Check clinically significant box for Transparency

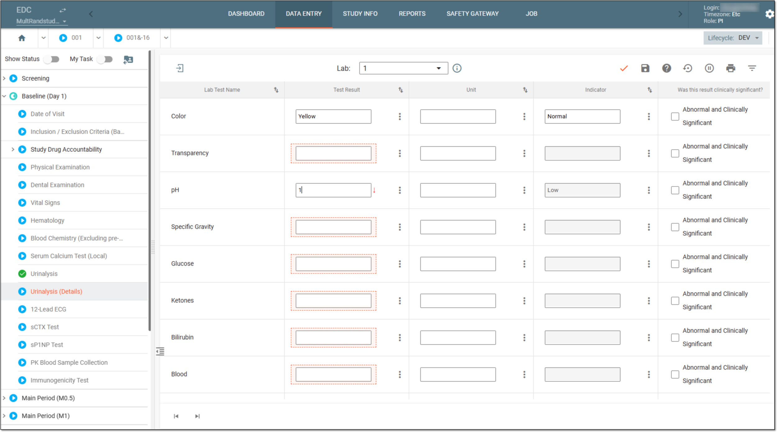[675, 153]
